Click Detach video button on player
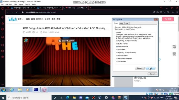 click(x=66, y=41)
